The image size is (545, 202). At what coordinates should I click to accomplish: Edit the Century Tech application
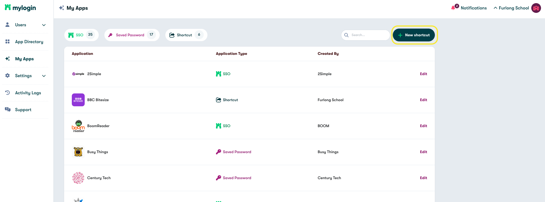(x=423, y=178)
